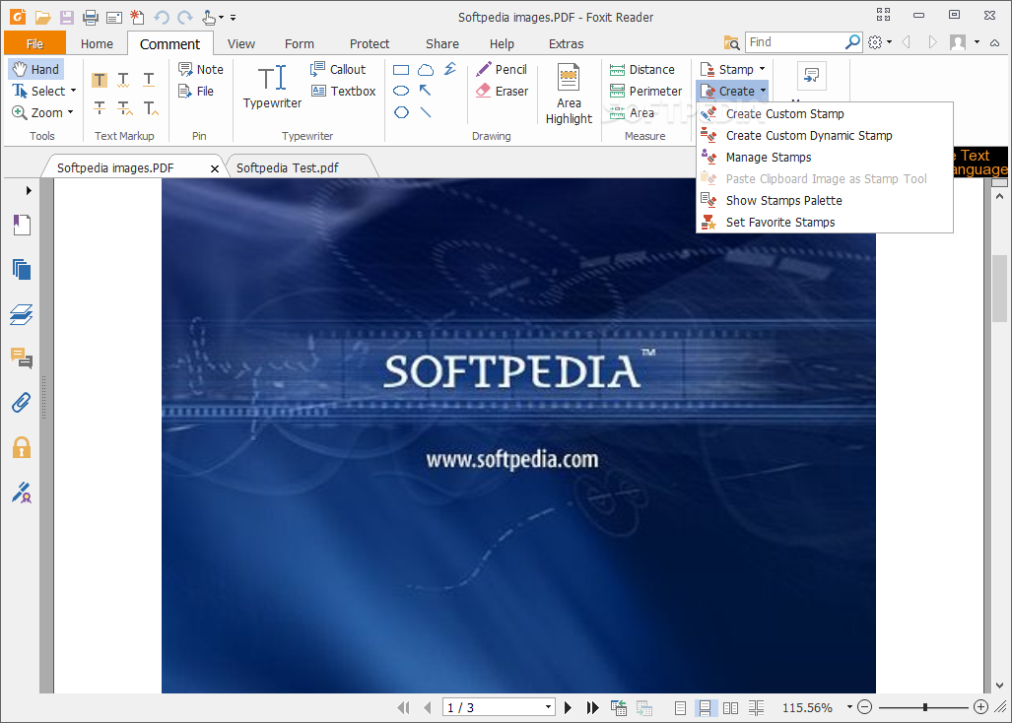
Task: Choose the Oval drawing tool
Action: pyautogui.click(x=401, y=91)
